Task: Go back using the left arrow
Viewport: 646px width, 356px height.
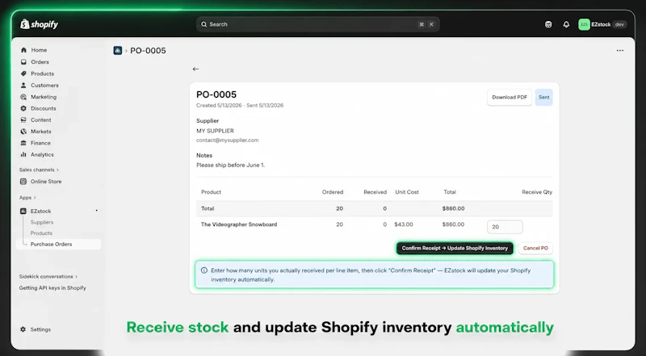Action: click(x=195, y=69)
